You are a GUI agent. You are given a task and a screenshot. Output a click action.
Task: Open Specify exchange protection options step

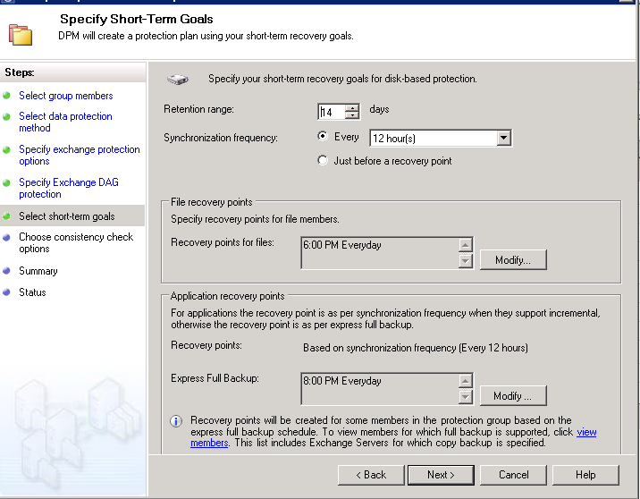pos(80,156)
